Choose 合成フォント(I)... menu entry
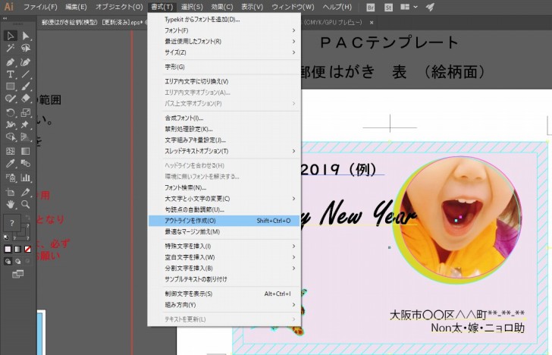This screenshot has height=355, width=552. 224,118
